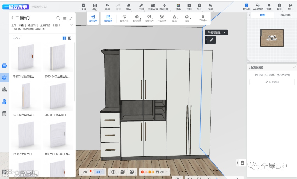Image resolution: width=297 pixels, height=179 pixels.
Task: Toggle the eye visibility icon in bottom bar
Action: click(x=113, y=172)
